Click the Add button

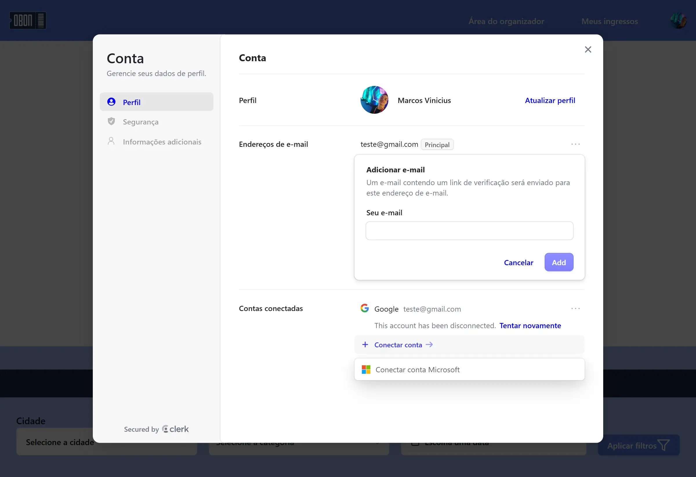[559, 263]
